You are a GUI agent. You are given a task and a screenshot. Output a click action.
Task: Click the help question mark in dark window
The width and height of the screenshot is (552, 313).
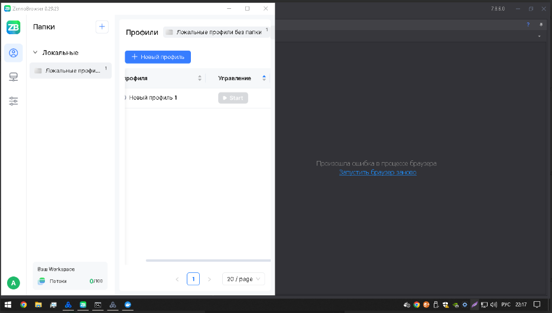click(x=528, y=25)
